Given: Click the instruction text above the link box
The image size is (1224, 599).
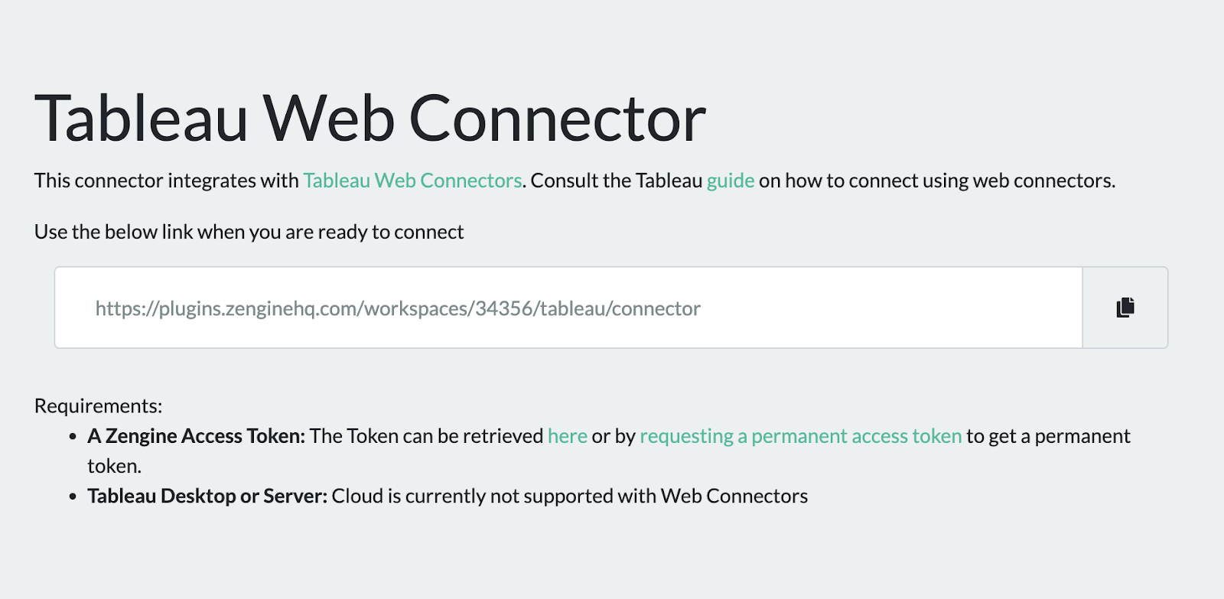Looking at the screenshot, I should tap(248, 231).
